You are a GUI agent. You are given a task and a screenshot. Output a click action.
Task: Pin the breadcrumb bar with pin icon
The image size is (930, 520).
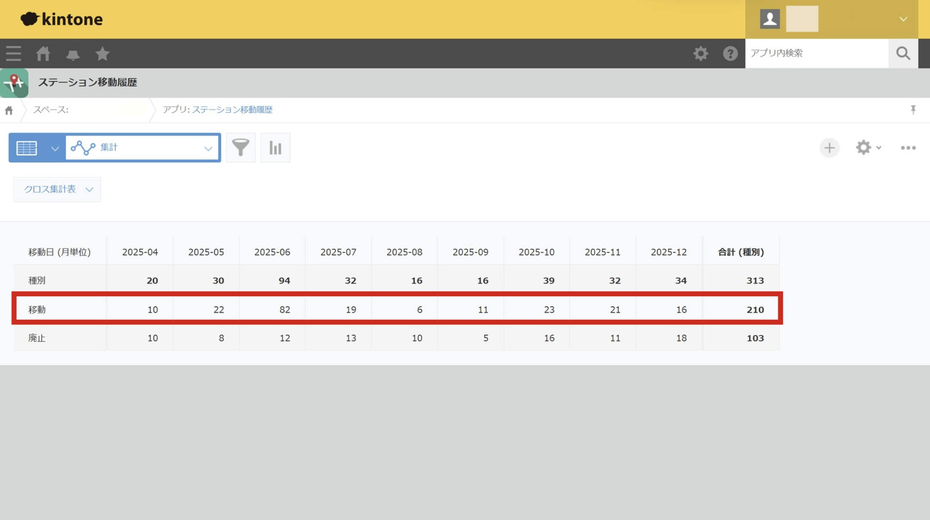click(x=913, y=110)
